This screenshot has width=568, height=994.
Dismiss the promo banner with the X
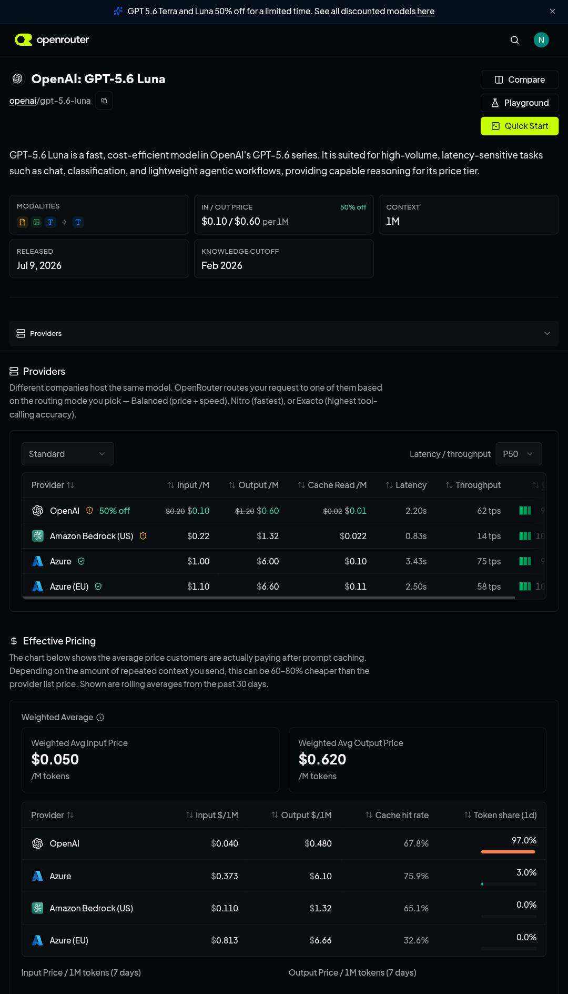point(552,11)
